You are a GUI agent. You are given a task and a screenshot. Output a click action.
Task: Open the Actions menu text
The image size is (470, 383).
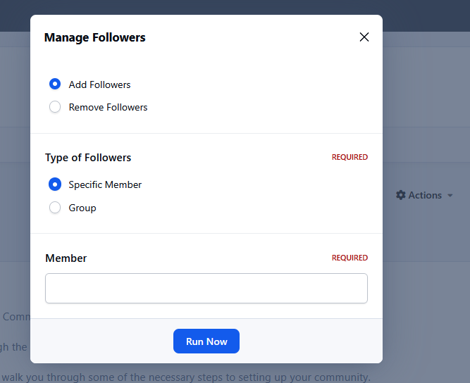coord(425,195)
